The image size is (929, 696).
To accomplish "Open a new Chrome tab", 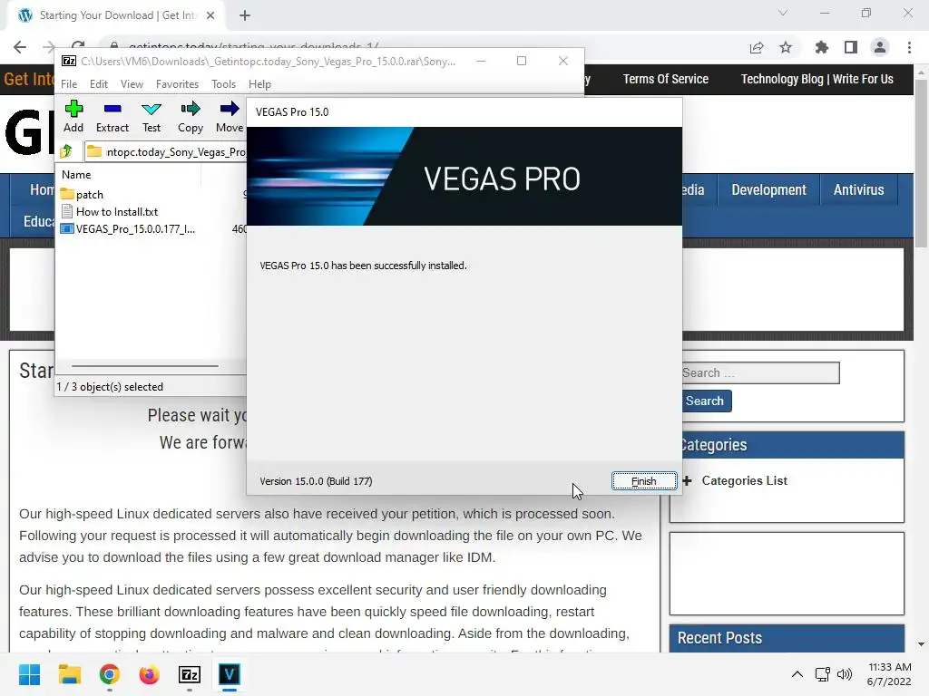I will coord(245,15).
